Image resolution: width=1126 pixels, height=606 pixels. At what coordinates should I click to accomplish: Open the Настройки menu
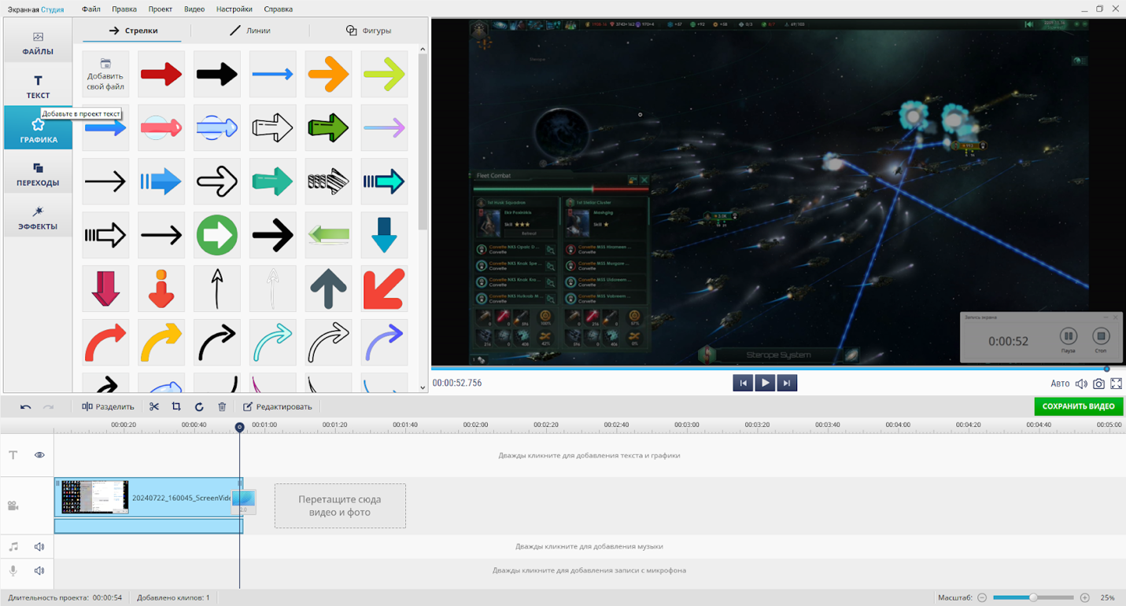click(x=234, y=9)
